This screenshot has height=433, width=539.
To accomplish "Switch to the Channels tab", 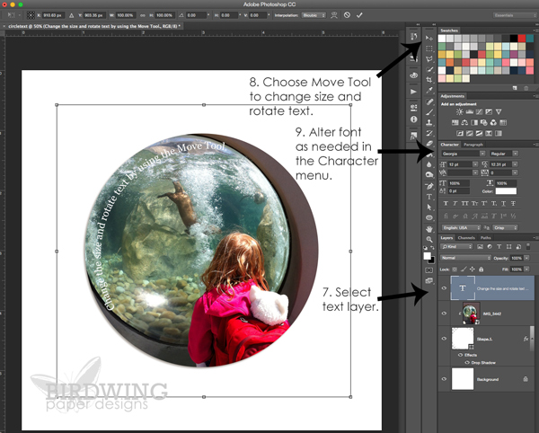I will (x=467, y=238).
